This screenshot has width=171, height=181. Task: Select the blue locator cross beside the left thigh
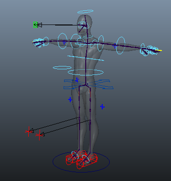(70, 99)
